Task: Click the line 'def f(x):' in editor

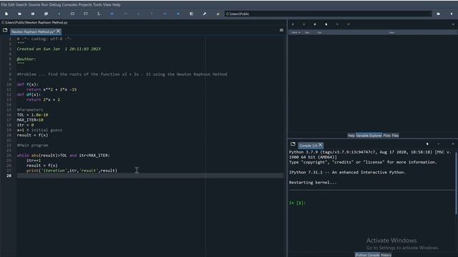Action: [27, 84]
